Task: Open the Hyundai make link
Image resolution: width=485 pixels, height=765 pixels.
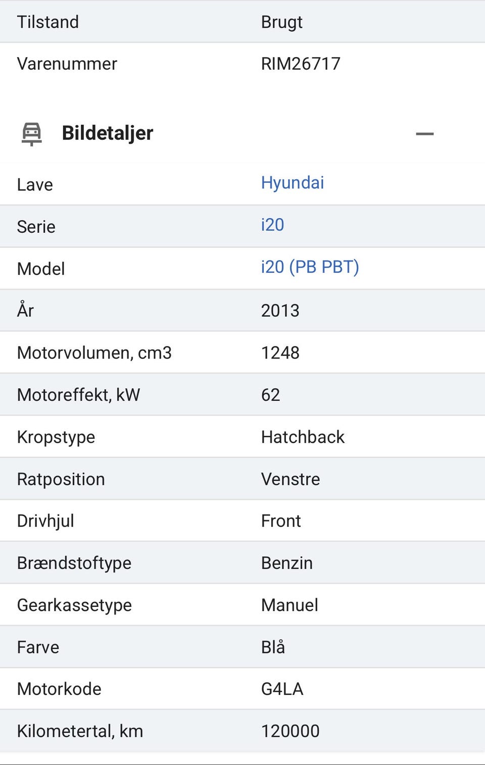Action: pos(293,183)
